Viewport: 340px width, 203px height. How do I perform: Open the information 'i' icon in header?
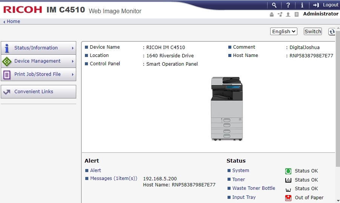pyautogui.click(x=302, y=5)
